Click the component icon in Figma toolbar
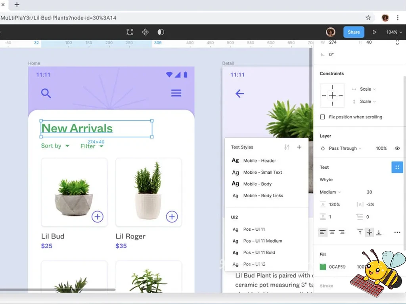 coord(145,32)
